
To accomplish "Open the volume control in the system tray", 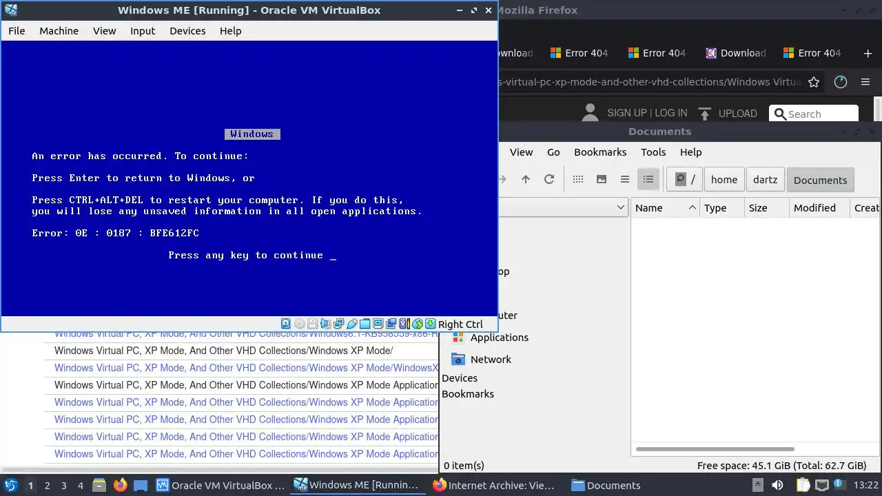I will point(777,485).
